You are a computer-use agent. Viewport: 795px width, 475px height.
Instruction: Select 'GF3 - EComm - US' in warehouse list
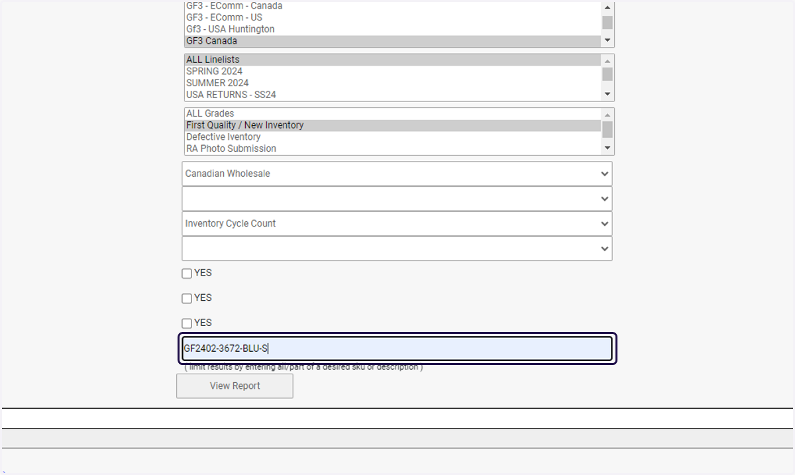coord(392,17)
